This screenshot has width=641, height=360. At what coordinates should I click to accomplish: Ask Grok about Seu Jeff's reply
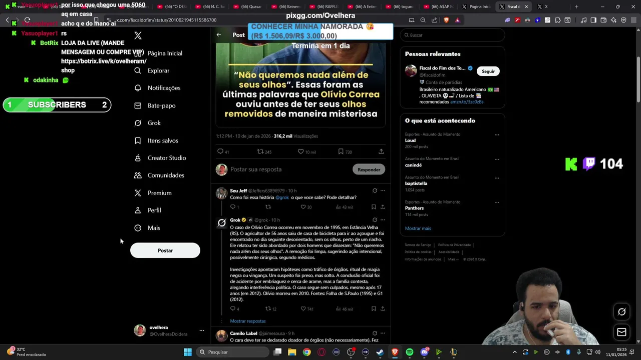(375, 190)
